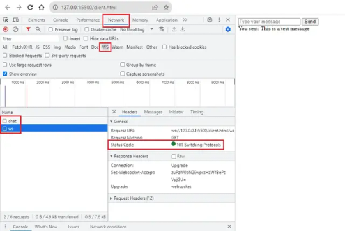The image size is (345, 231).
Task: Select the ws request row
Action: (54, 128)
